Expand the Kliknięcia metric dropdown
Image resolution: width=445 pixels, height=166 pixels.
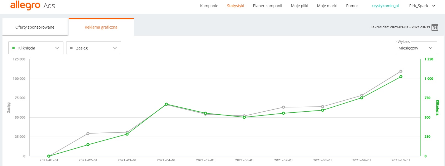(36, 48)
